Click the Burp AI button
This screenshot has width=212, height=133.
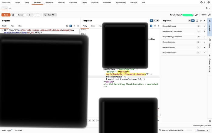coord(50,15)
